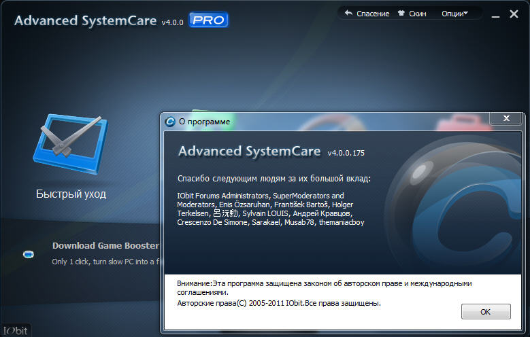530x337 pixels.
Task: Open the Спасение menu item
Action: coord(373,13)
